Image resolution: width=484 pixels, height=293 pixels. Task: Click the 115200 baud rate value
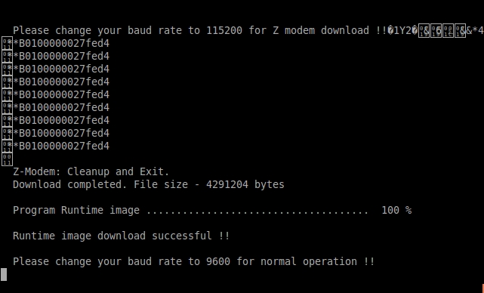pyautogui.click(x=224, y=30)
